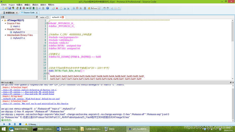Click the blue Help question mark icon
This screenshot has height=132, width=235.
tap(47, 8)
